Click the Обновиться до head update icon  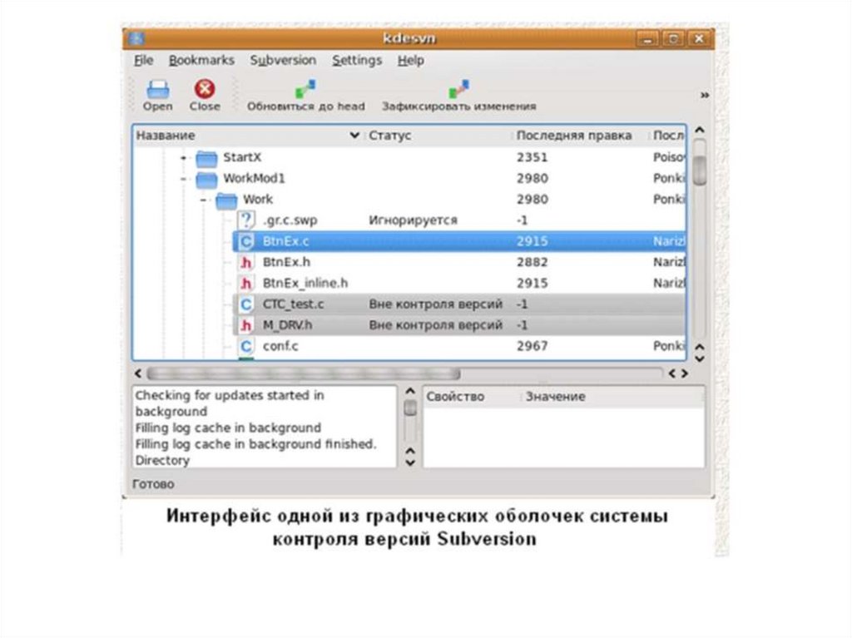[x=305, y=89]
